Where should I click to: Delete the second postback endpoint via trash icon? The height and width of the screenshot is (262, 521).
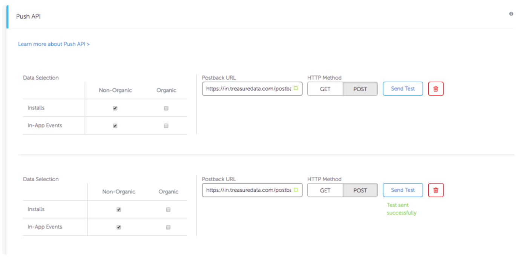click(436, 190)
